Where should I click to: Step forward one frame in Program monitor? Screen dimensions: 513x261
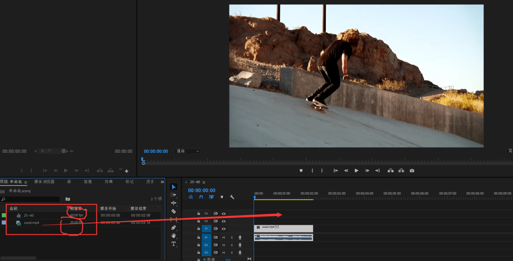tap(367, 170)
